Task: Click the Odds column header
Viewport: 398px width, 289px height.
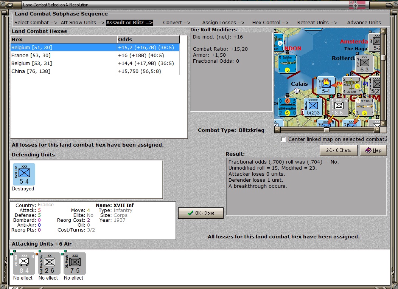Action: pos(148,39)
